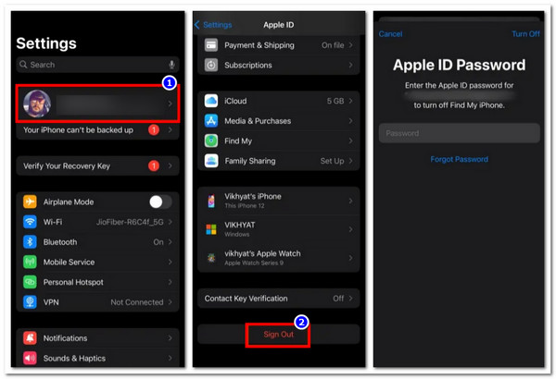This screenshot has height=379, width=556.
Task: Open the Media & Purchases row
Action: click(279, 121)
